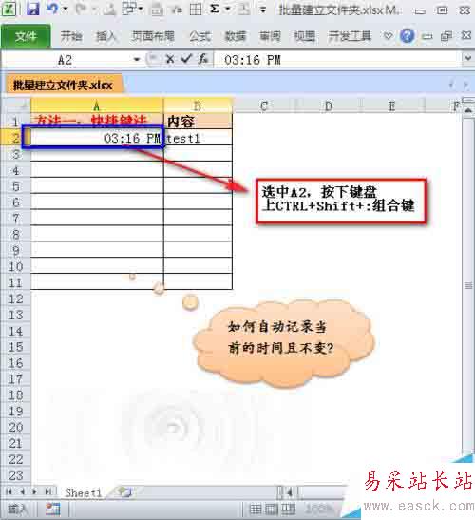
Task: Switch to the 开发工具 (Developer) ribbon tab
Action: coord(350,36)
